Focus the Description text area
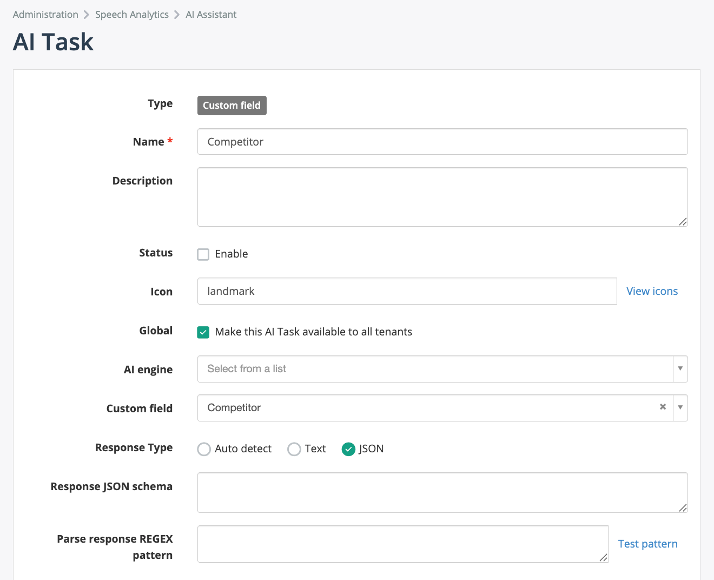This screenshot has width=714, height=580. tap(442, 196)
